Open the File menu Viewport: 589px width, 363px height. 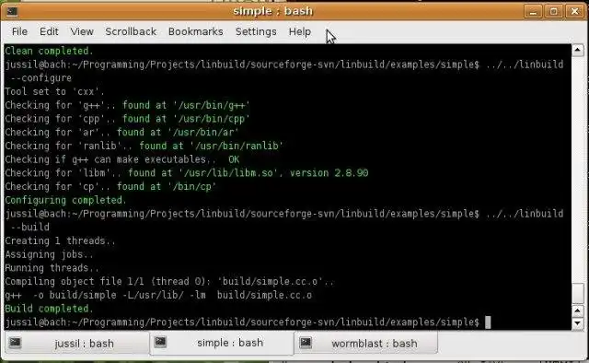tap(19, 31)
